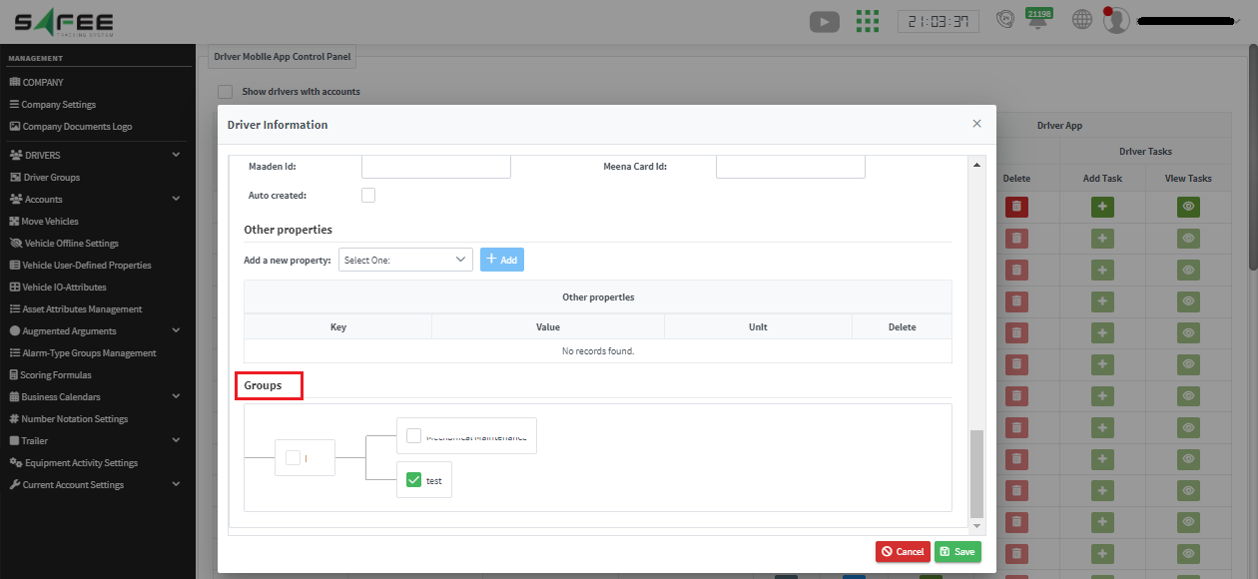
Task: Open notifications bell showing 21198
Action: (1039, 19)
